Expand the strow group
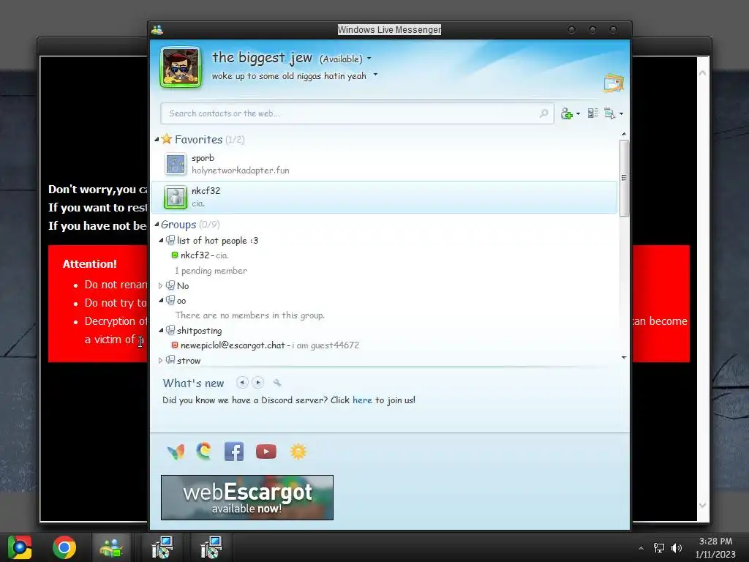The image size is (749, 562). (x=161, y=360)
